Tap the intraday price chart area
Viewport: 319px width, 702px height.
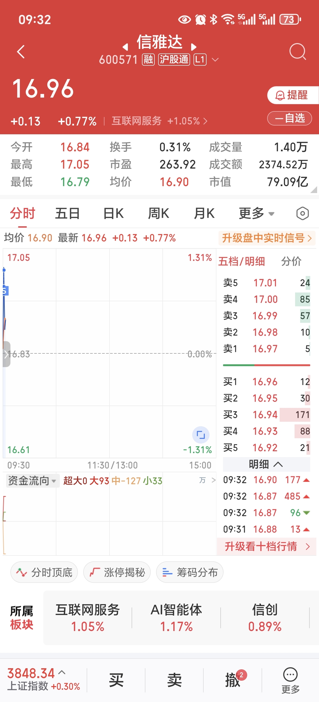(x=110, y=353)
